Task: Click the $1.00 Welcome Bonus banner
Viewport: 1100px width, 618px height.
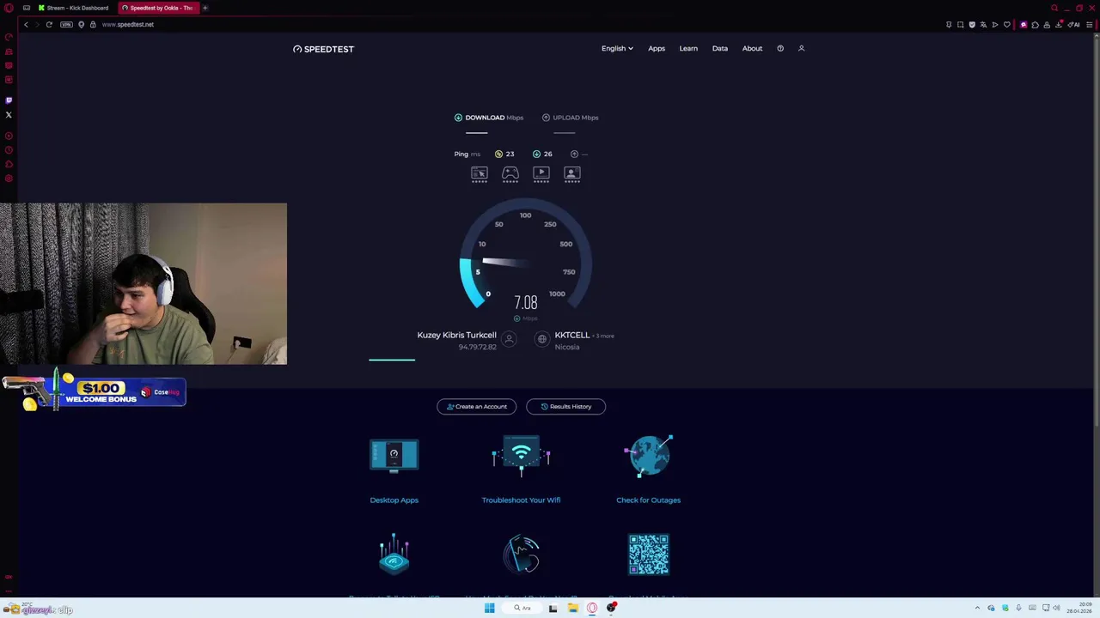Action: pyautogui.click(x=95, y=392)
